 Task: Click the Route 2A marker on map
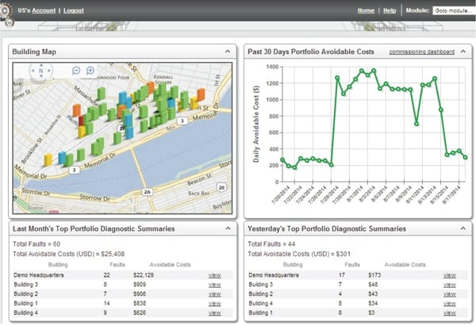146,191
